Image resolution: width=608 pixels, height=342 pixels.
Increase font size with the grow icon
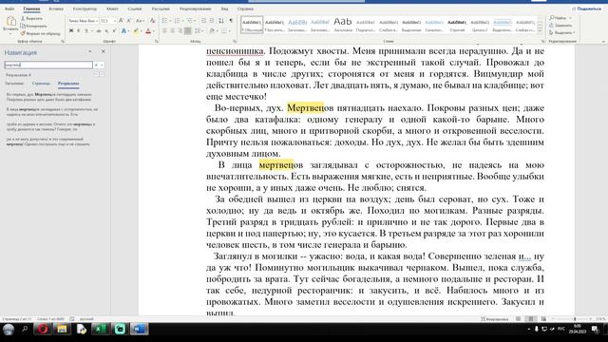point(121,21)
